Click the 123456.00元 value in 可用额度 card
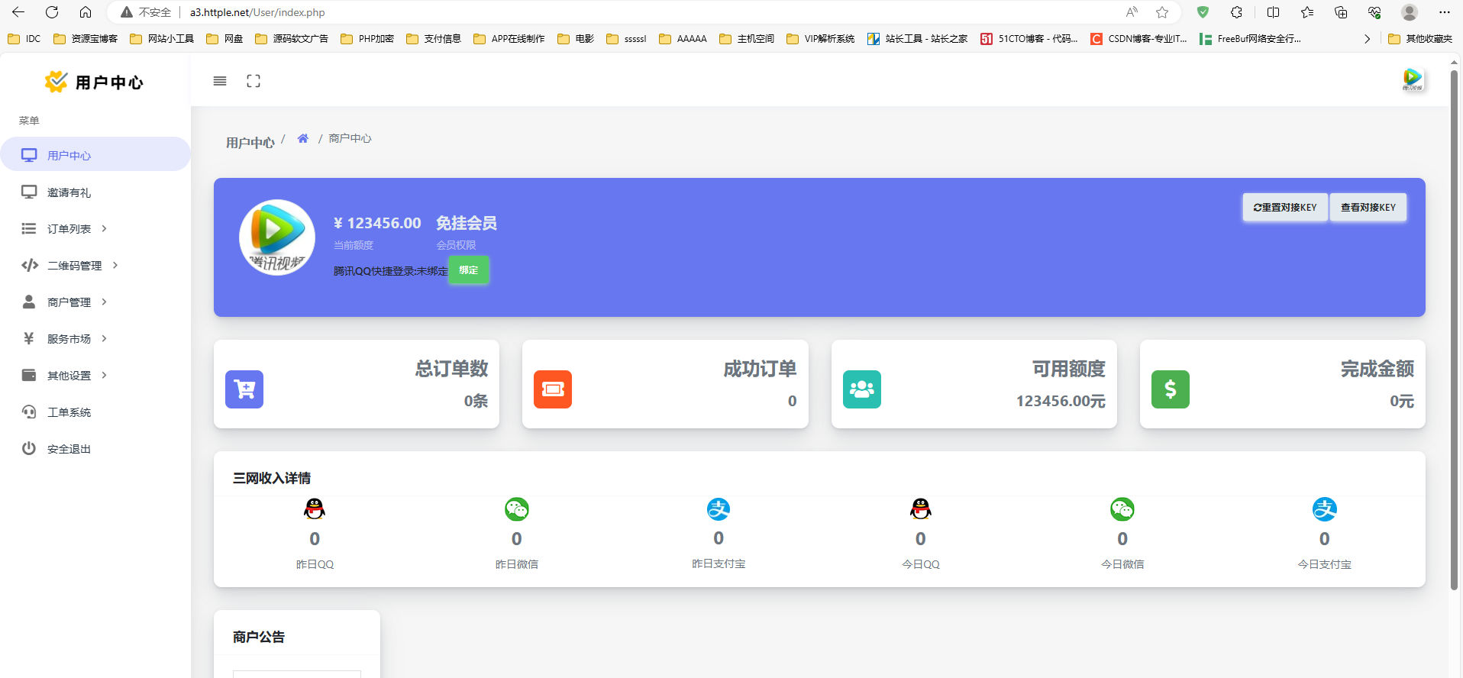The height and width of the screenshot is (678, 1463). click(1061, 401)
